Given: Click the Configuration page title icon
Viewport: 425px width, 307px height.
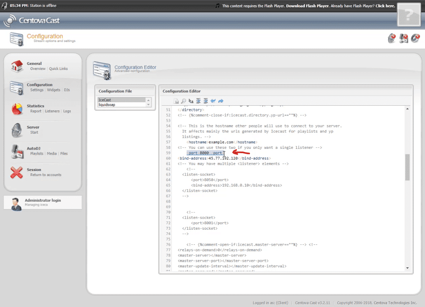Looking at the screenshot, I should click(17, 39).
